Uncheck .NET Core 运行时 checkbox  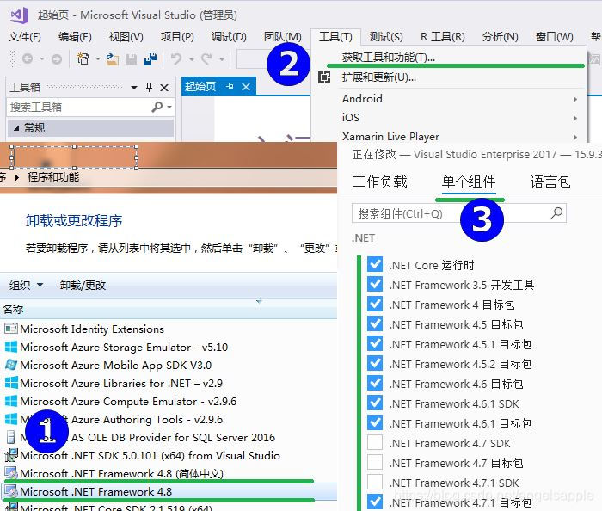[375, 264]
